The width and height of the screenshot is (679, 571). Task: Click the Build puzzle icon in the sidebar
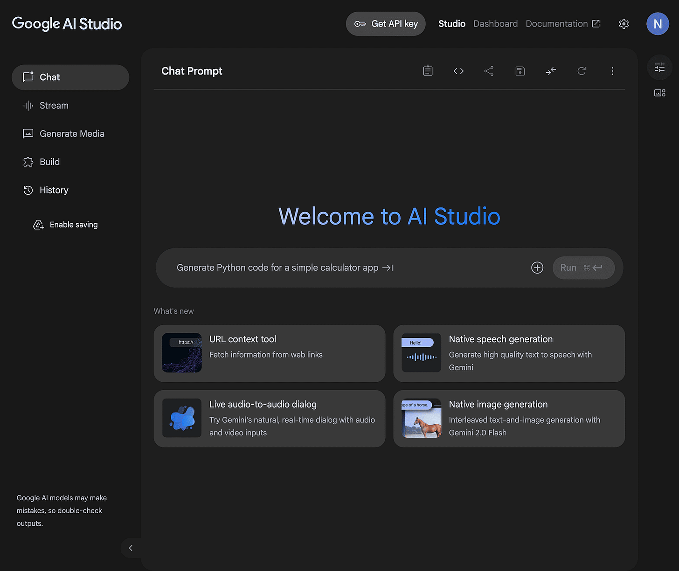(28, 162)
